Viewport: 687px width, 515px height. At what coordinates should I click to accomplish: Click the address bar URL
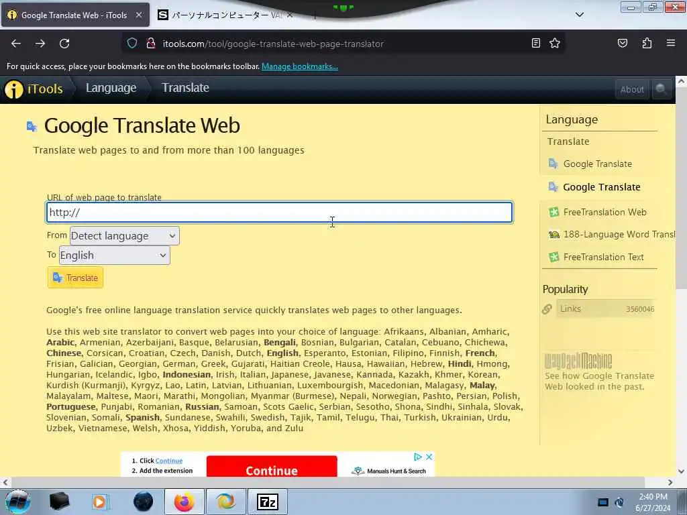point(274,44)
